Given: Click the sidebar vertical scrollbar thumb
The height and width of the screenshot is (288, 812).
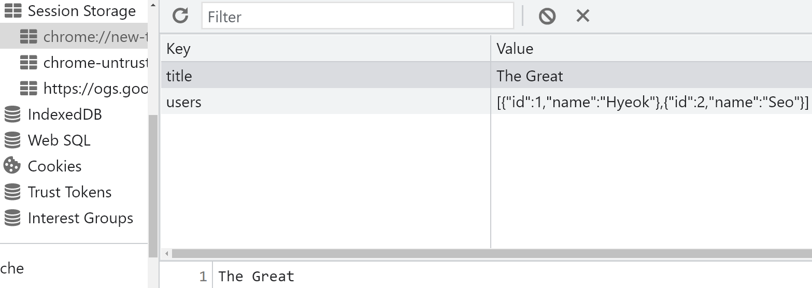Looking at the screenshot, I should (x=153, y=186).
